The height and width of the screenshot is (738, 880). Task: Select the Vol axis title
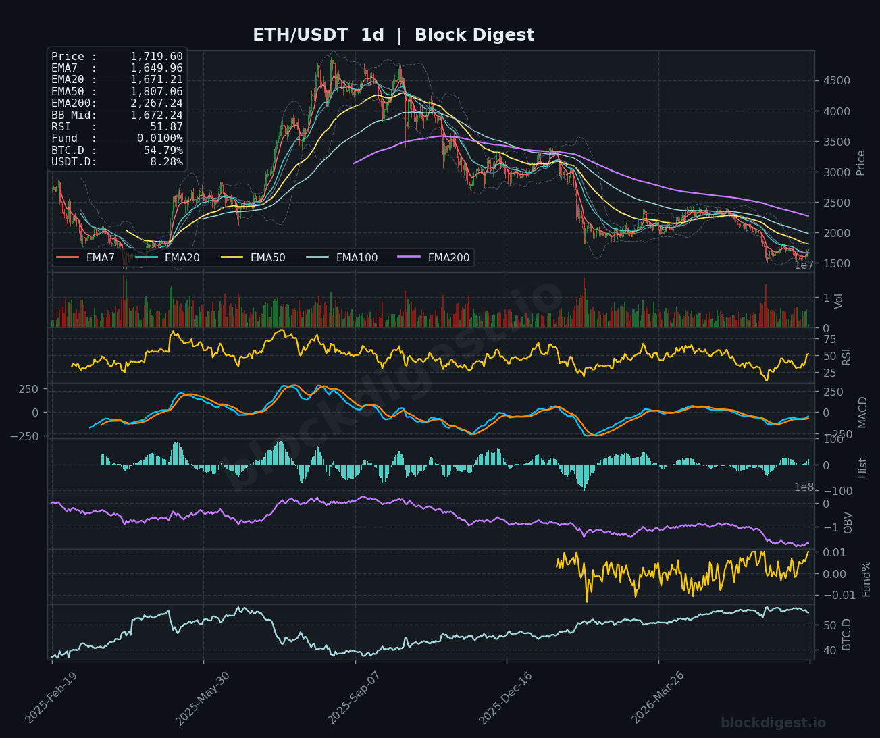click(839, 301)
